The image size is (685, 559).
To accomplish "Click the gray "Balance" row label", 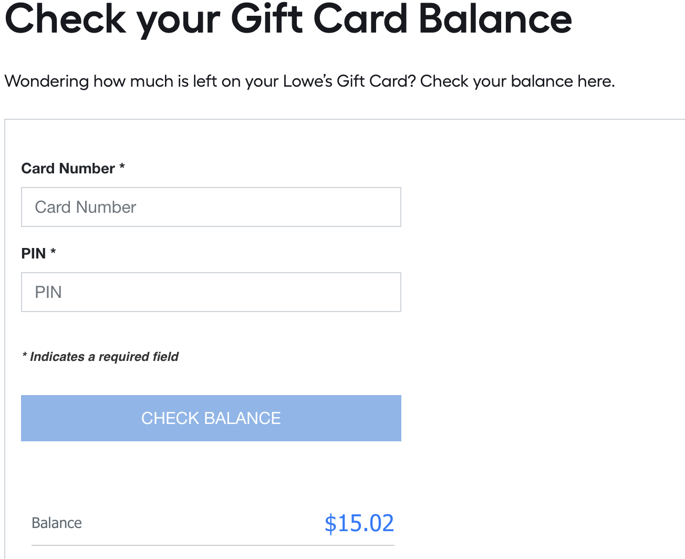I will point(57,523).
